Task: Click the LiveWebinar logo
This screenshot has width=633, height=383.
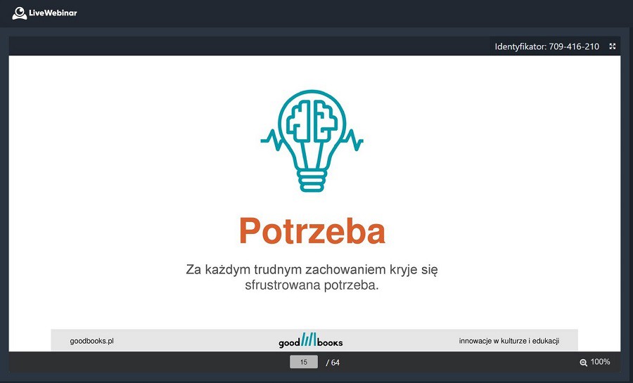Action: 44,13
